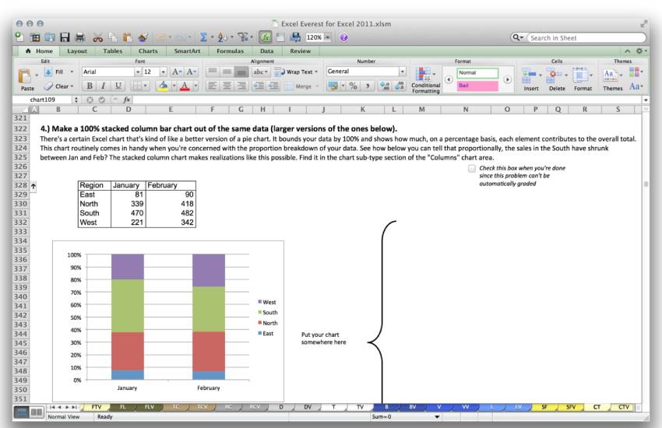The width and height of the screenshot is (662, 428).
Task: Expand the formula bar dropdown arrow
Action: tap(646, 100)
